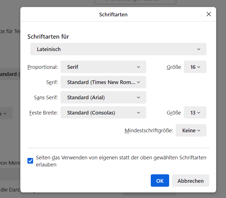
Task: Click the settings search field behind the dialog
Action: click(135, 1)
